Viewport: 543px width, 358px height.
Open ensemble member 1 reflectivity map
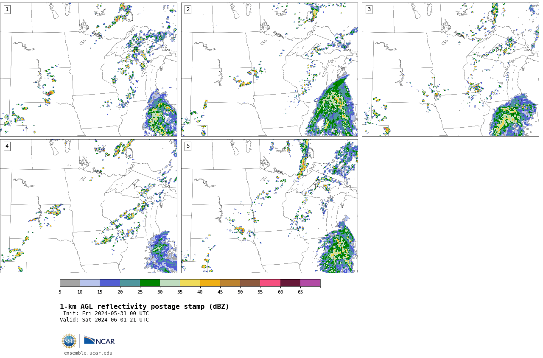coord(88,70)
